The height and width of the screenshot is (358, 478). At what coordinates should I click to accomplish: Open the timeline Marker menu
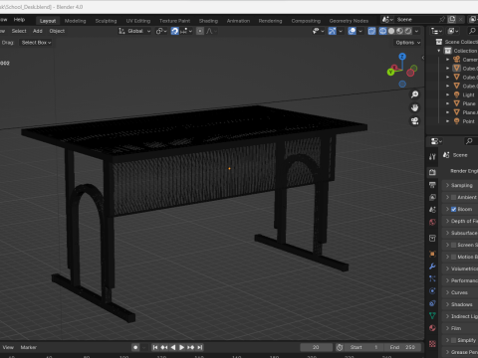click(29, 347)
